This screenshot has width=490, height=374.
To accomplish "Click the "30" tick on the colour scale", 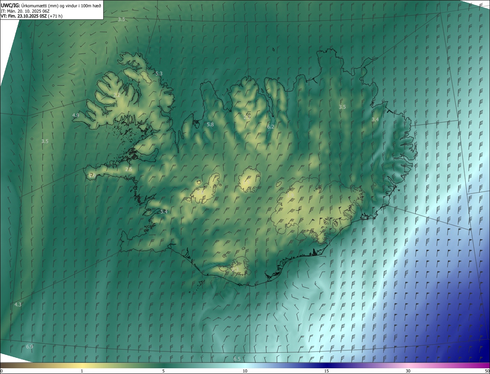I will point(408,371).
